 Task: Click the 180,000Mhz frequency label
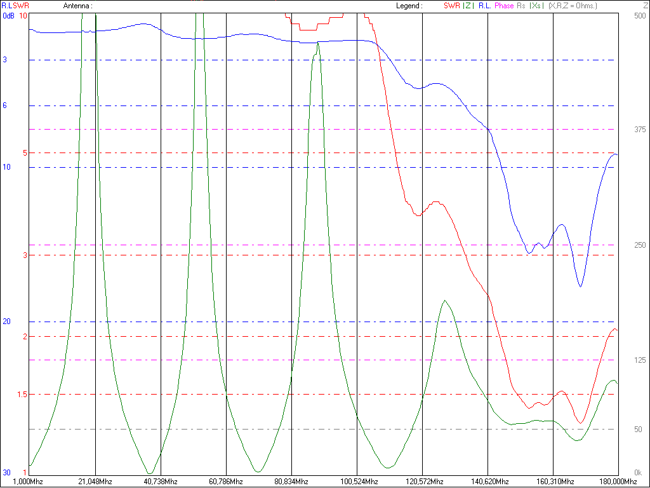point(618,482)
